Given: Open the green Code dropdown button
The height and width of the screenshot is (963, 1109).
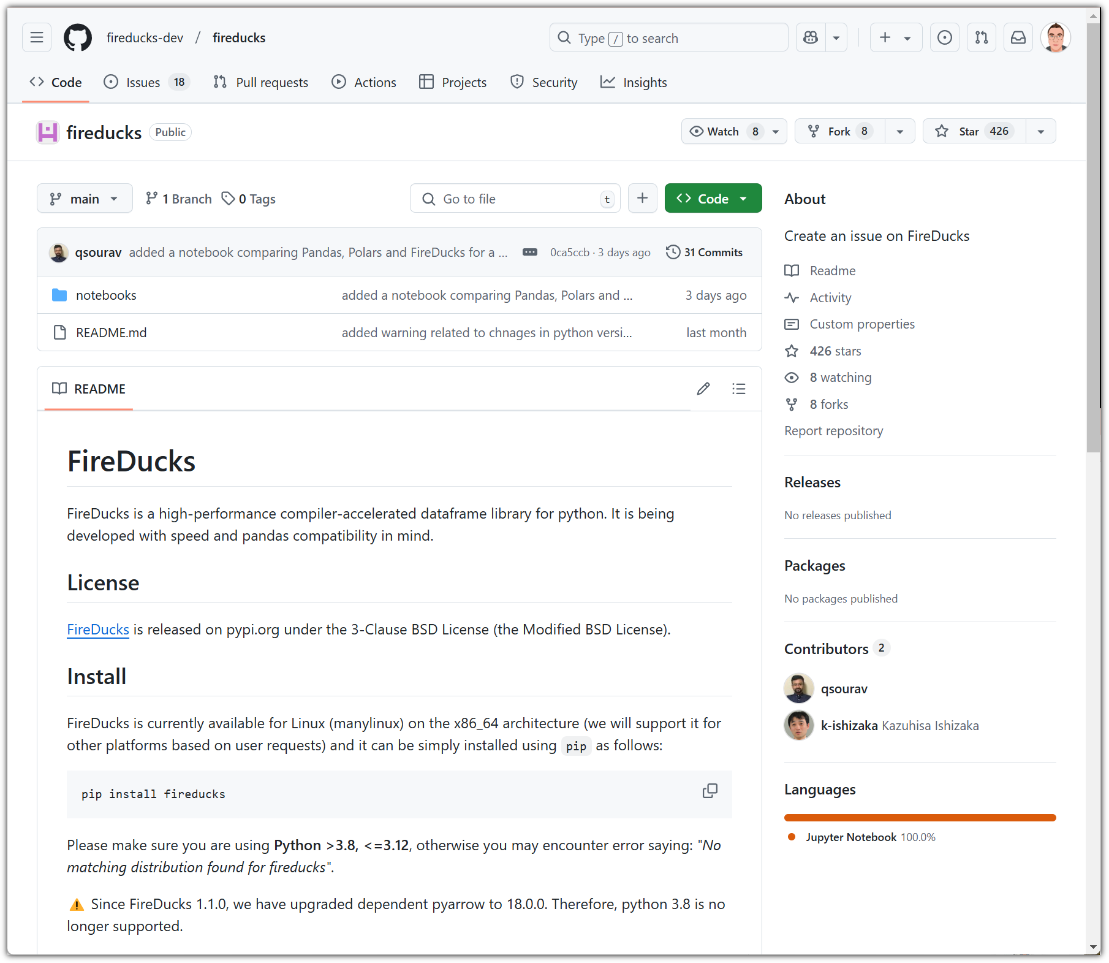Looking at the screenshot, I should tap(713, 199).
